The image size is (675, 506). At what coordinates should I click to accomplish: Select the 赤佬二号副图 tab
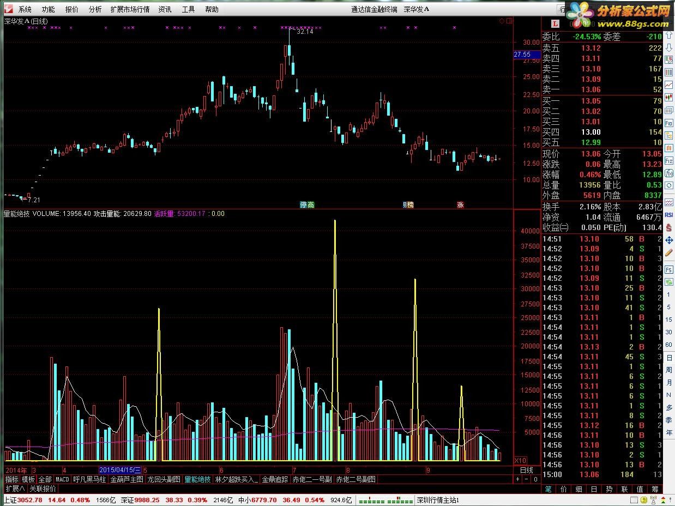pos(355,480)
